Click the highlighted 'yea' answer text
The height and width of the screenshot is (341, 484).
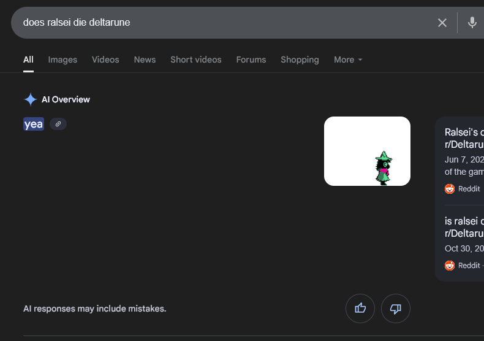pos(34,124)
